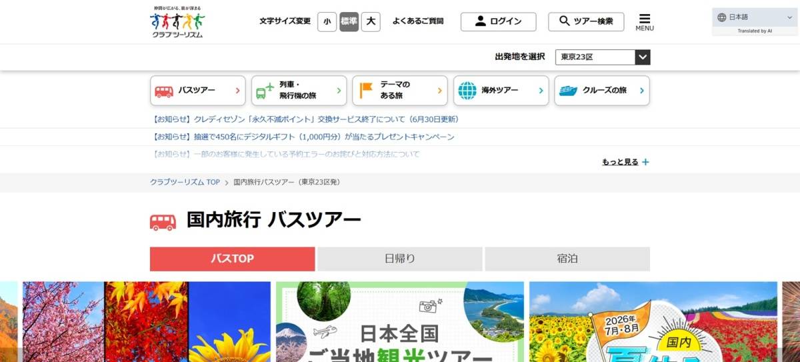Viewport: 800px width, 362px height.
Task: Click the person icon in the login button
Action: [x=481, y=21]
